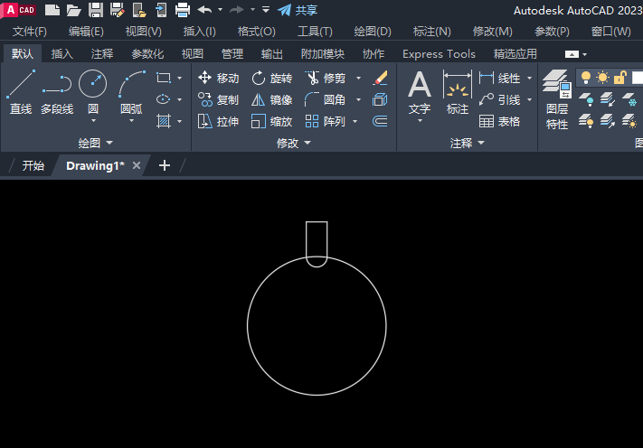Expand the Annotation (注释) panel
The height and width of the screenshot is (448, 643).
467,143
